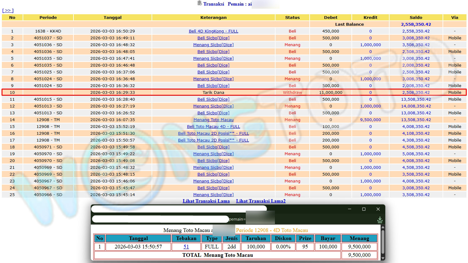The image size is (468, 263).
Task: Minimize the Menang Toto Macau popup window
Action: 350,209
